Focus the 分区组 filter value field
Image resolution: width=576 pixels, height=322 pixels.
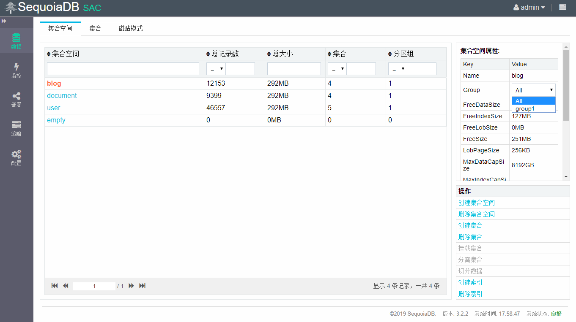tap(422, 69)
